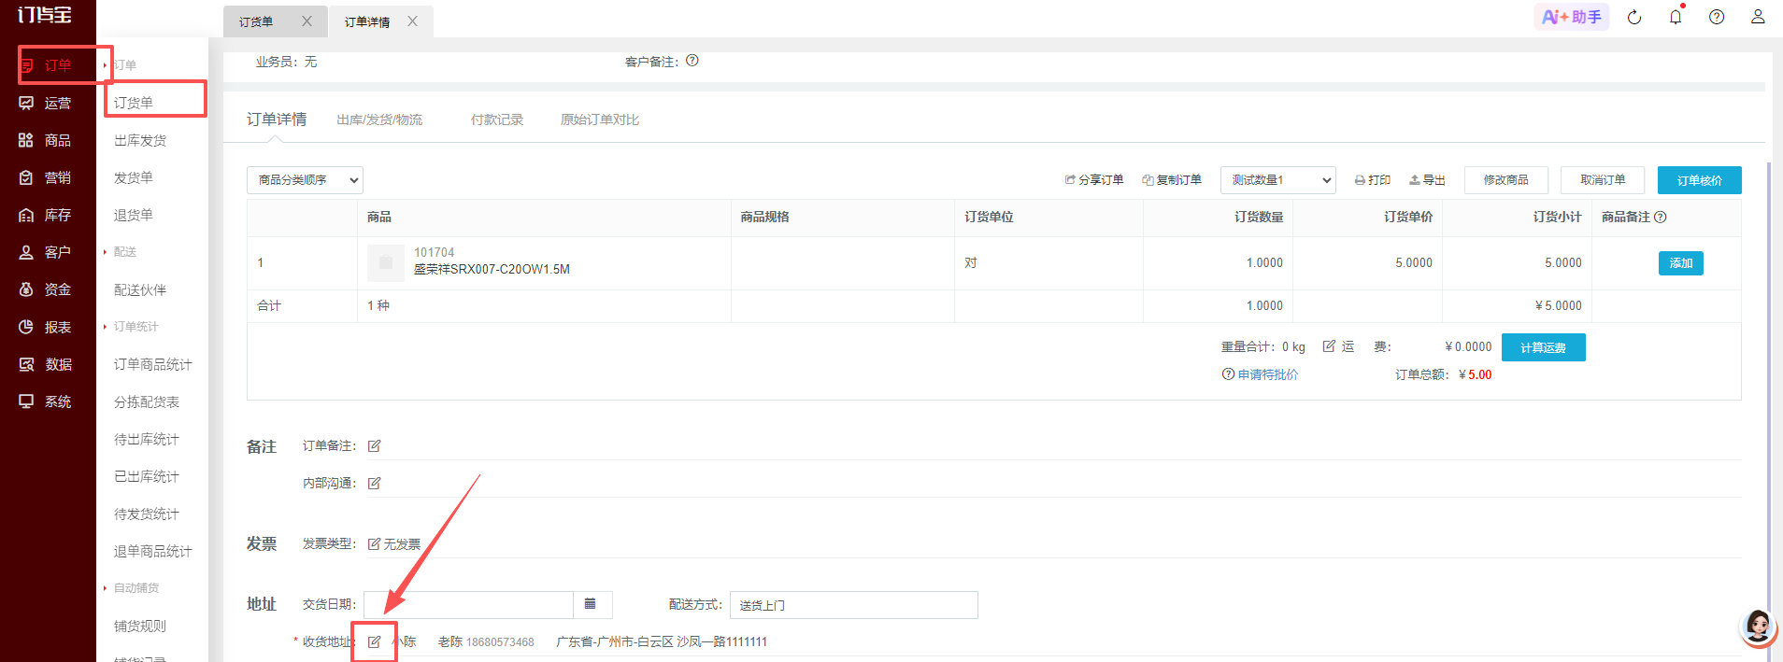Open the user account icon
1783x662 pixels.
pos(1758,17)
